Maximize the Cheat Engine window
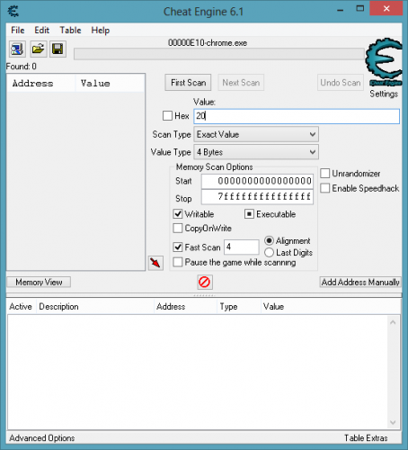The image size is (408, 450). pyautogui.click(x=360, y=9)
